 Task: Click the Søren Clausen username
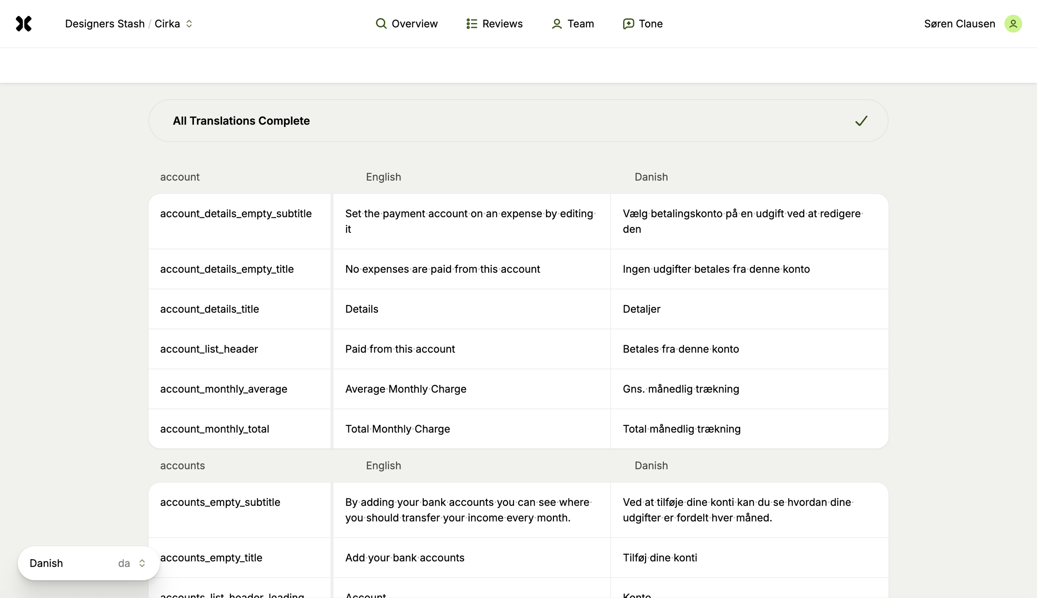(959, 24)
